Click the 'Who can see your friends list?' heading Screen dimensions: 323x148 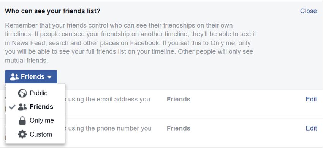pos(52,11)
